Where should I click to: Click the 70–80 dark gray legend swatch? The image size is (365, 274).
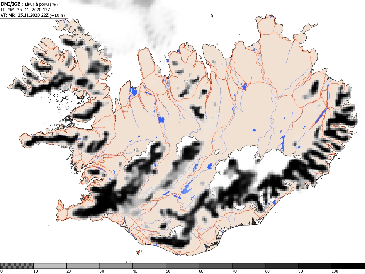point(249,266)
